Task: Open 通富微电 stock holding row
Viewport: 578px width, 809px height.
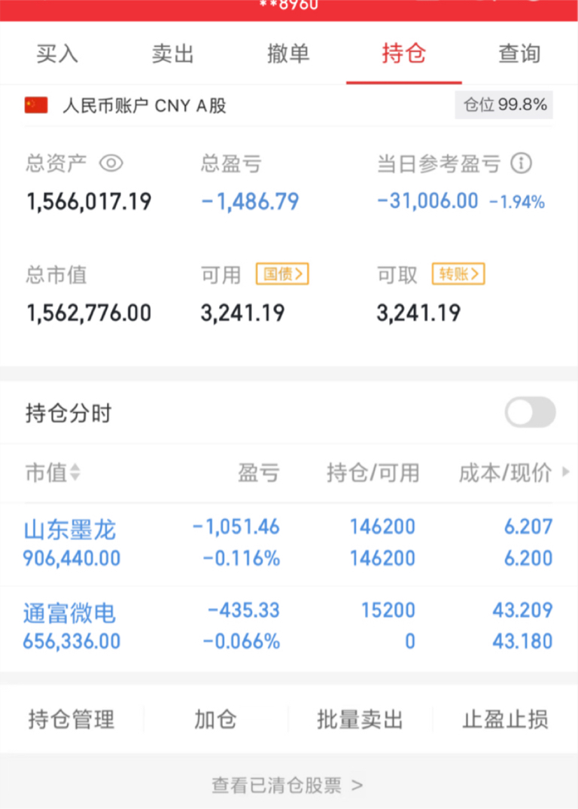Action: (x=70, y=613)
